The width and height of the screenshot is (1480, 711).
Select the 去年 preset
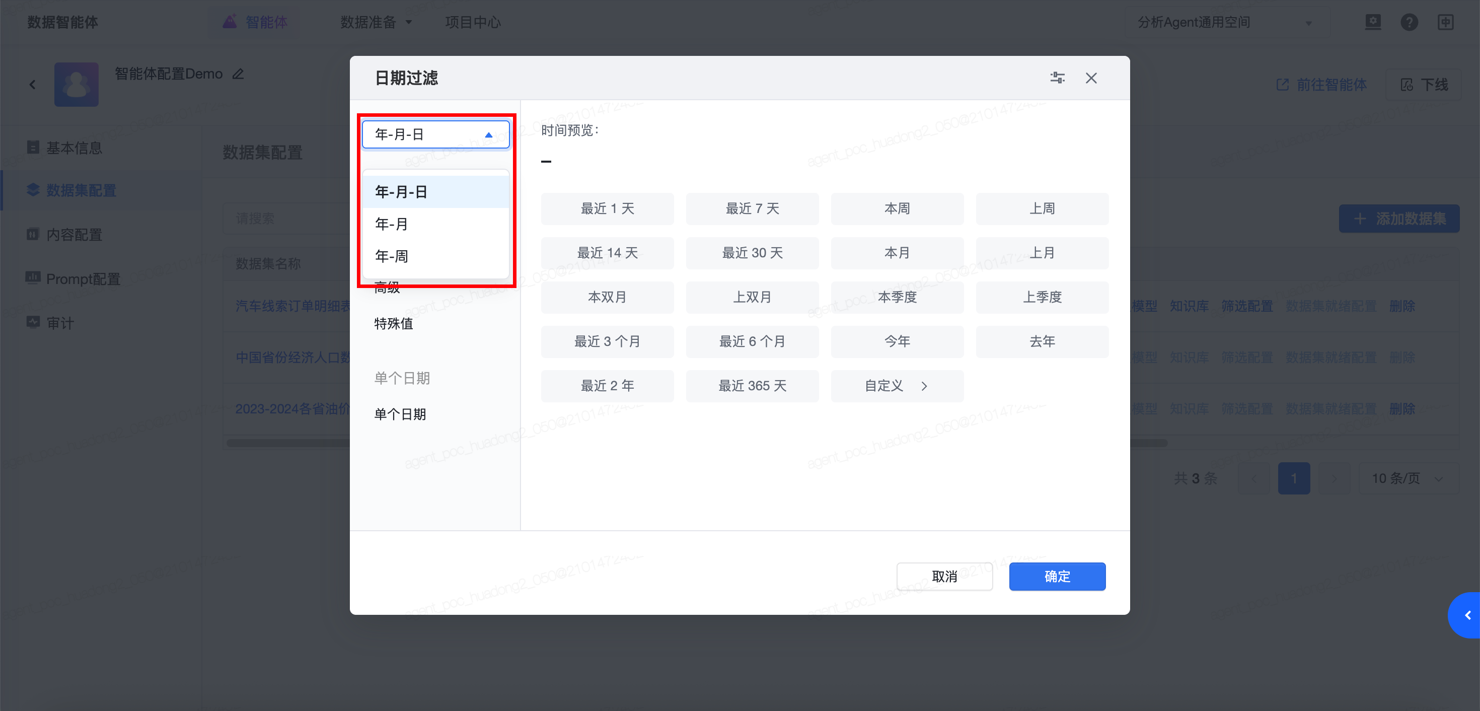(x=1042, y=341)
